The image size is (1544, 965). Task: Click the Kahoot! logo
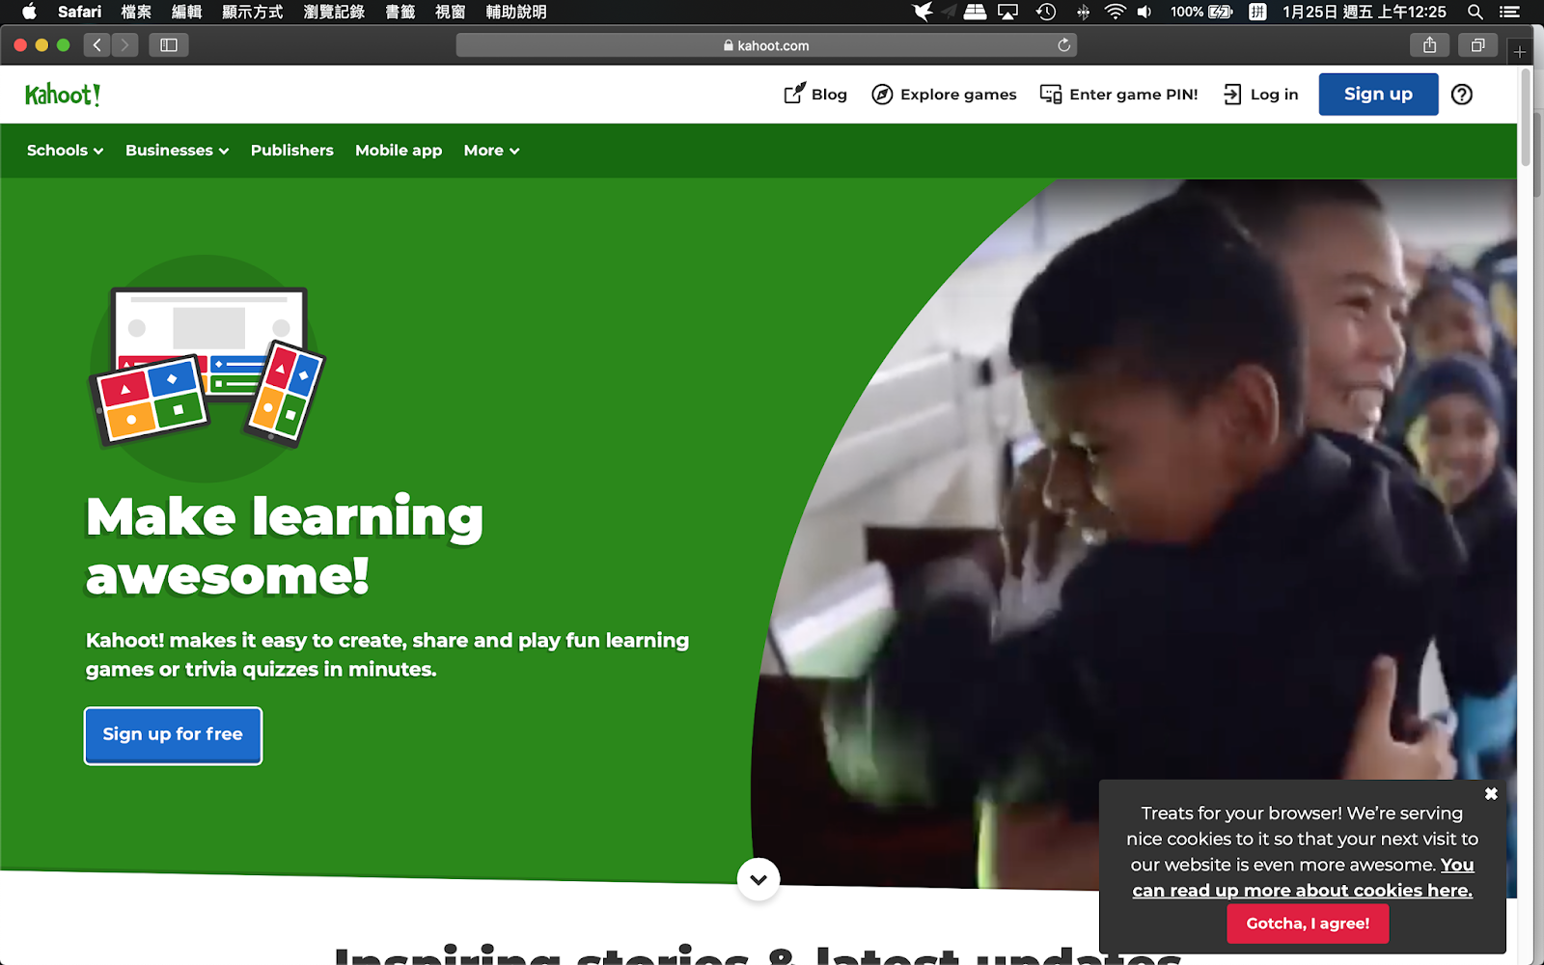(63, 95)
